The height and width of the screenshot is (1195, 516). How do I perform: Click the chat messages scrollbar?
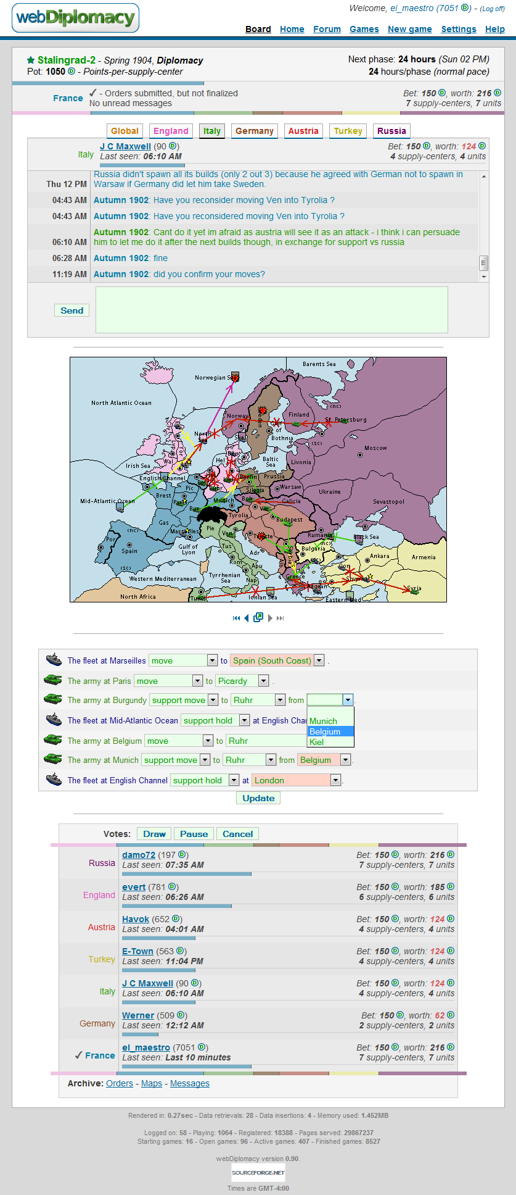484,227
